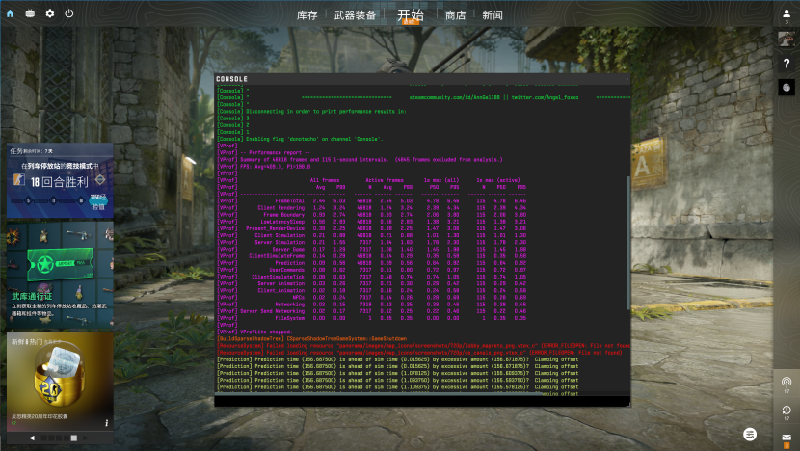
Task: Go to the 商店 store tab
Action: [456, 15]
